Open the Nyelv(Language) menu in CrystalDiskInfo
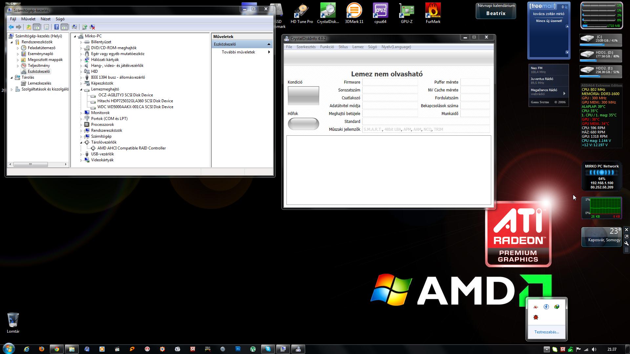 [x=396, y=47]
